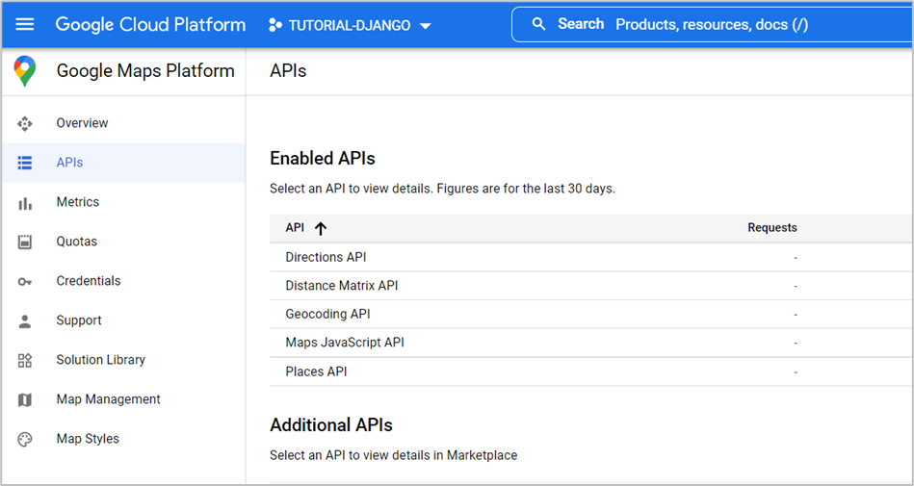Click the search magnifier icon
The image size is (914, 486).
pos(538,24)
